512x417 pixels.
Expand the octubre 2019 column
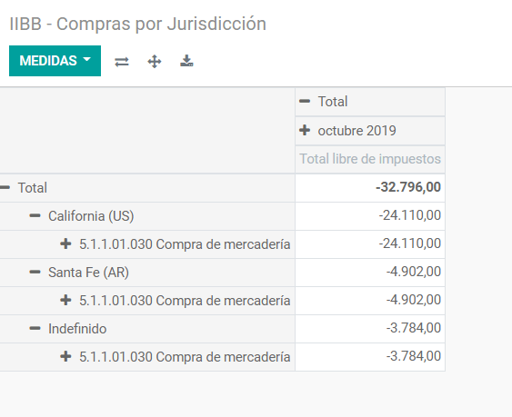point(370,131)
